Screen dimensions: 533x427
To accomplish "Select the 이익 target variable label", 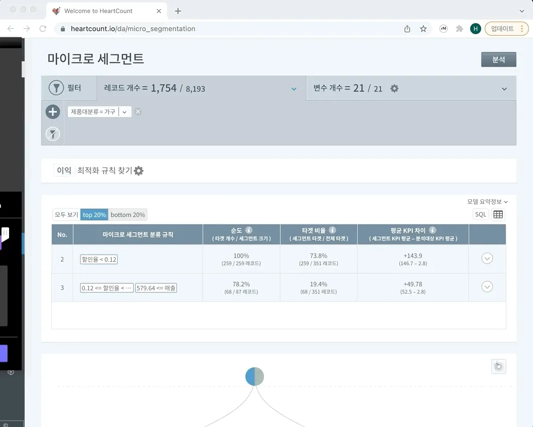I will [64, 170].
